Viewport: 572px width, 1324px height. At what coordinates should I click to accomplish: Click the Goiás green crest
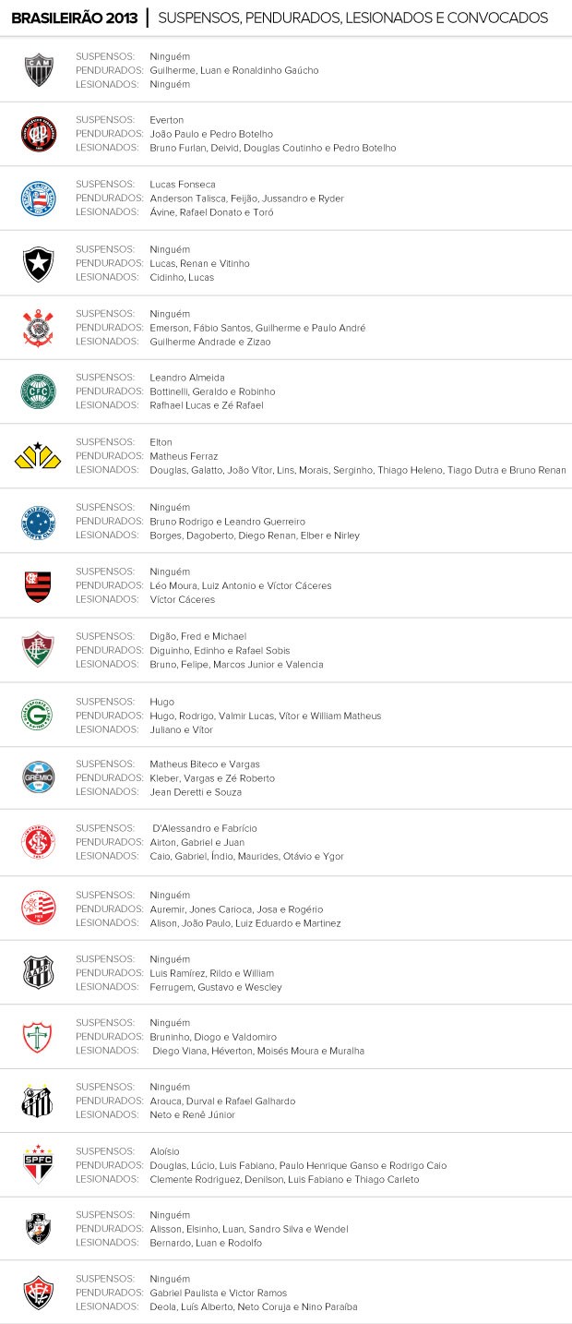pos(39,716)
